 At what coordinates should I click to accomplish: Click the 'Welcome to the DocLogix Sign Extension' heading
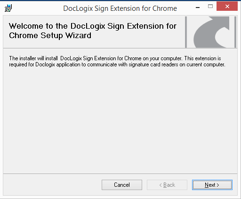click(93, 26)
